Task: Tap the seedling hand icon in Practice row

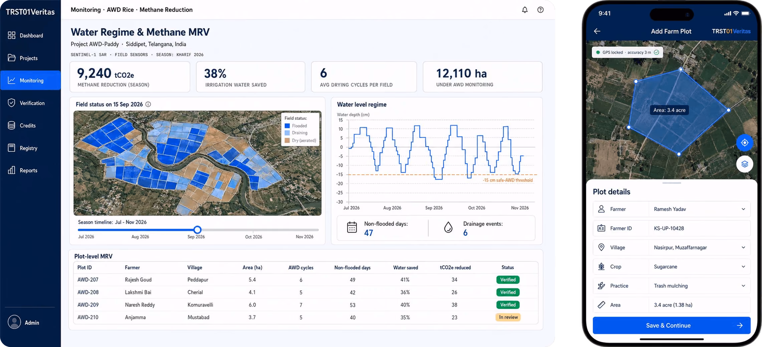Action: (601, 286)
